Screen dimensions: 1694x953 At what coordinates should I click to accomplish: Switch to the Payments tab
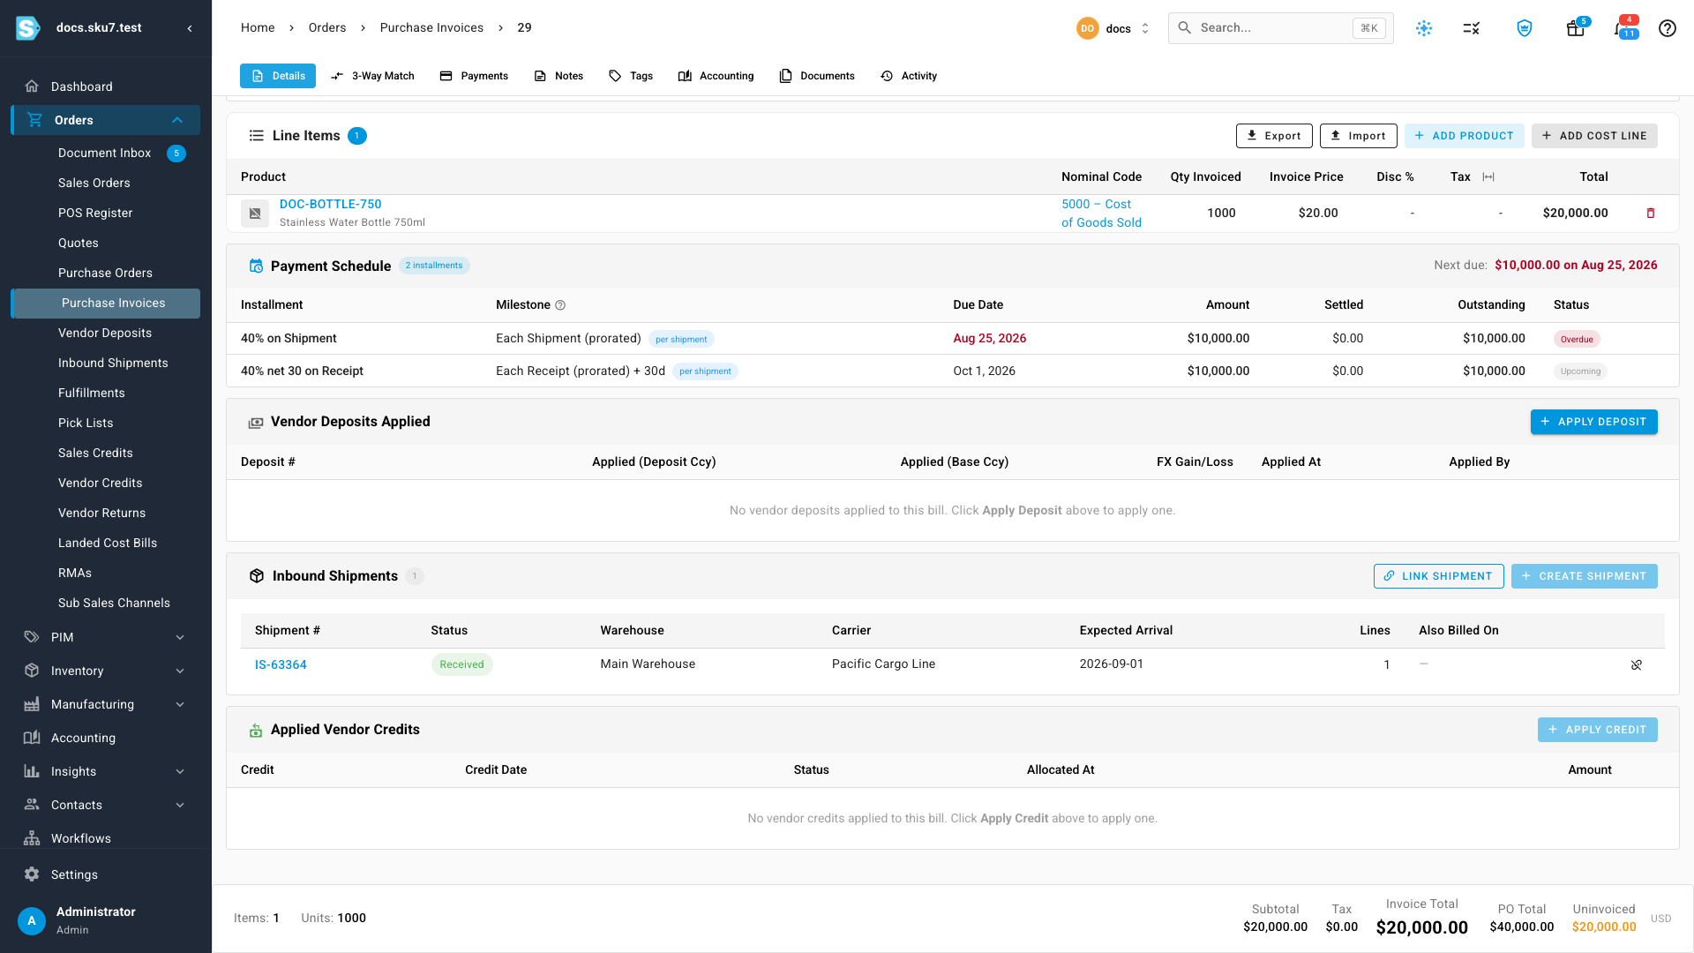click(x=474, y=76)
